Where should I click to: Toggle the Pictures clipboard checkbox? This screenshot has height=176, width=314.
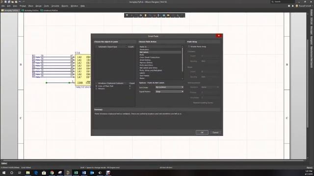coord(97,88)
